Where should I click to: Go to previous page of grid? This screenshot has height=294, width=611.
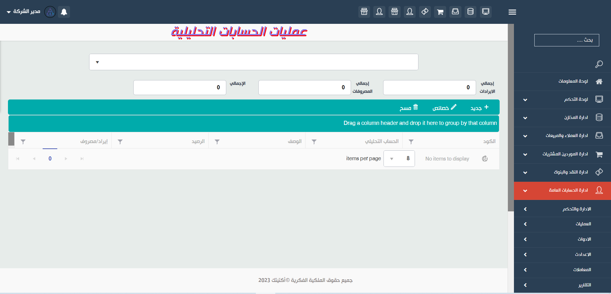[x=34, y=159]
